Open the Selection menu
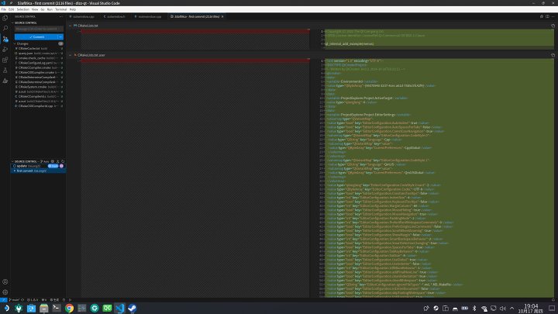Screen dimensions: 558x314 [23, 9]
